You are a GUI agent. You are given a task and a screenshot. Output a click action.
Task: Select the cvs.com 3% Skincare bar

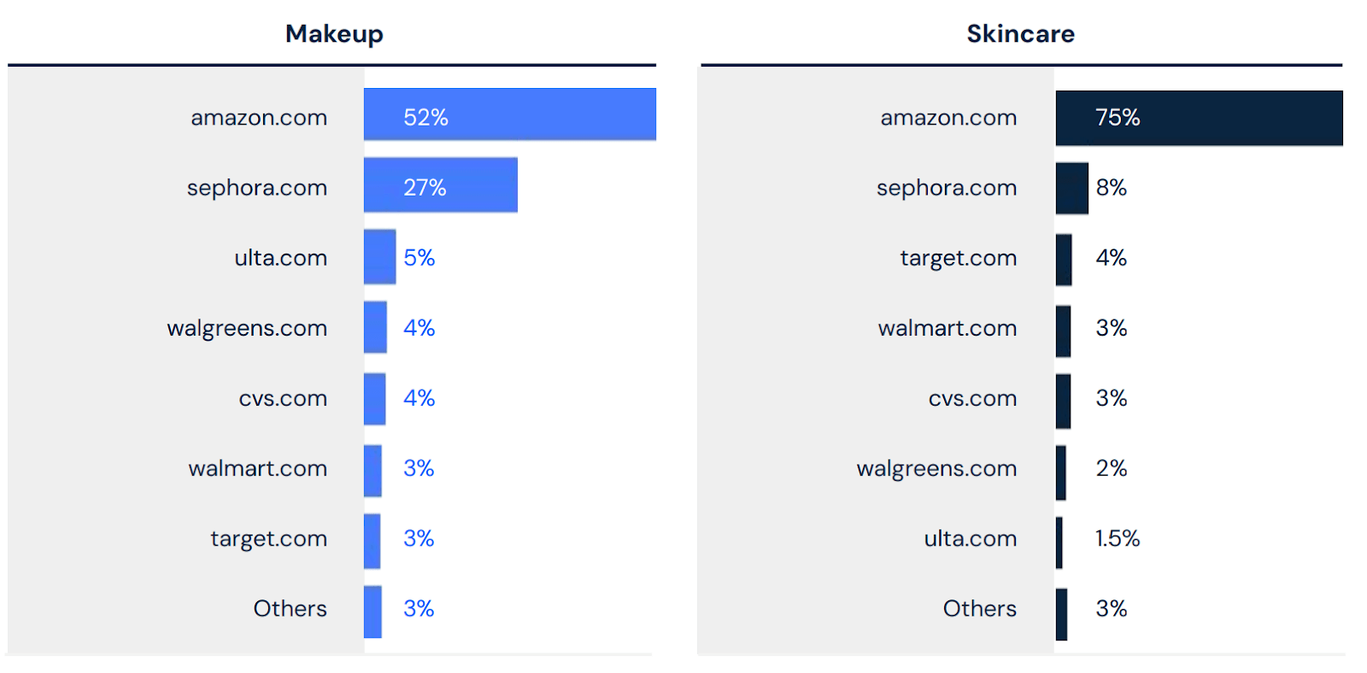tap(1063, 401)
